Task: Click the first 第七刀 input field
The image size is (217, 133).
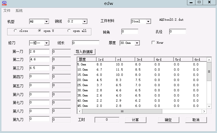Action: pyautogui.click(x=39, y=103)
